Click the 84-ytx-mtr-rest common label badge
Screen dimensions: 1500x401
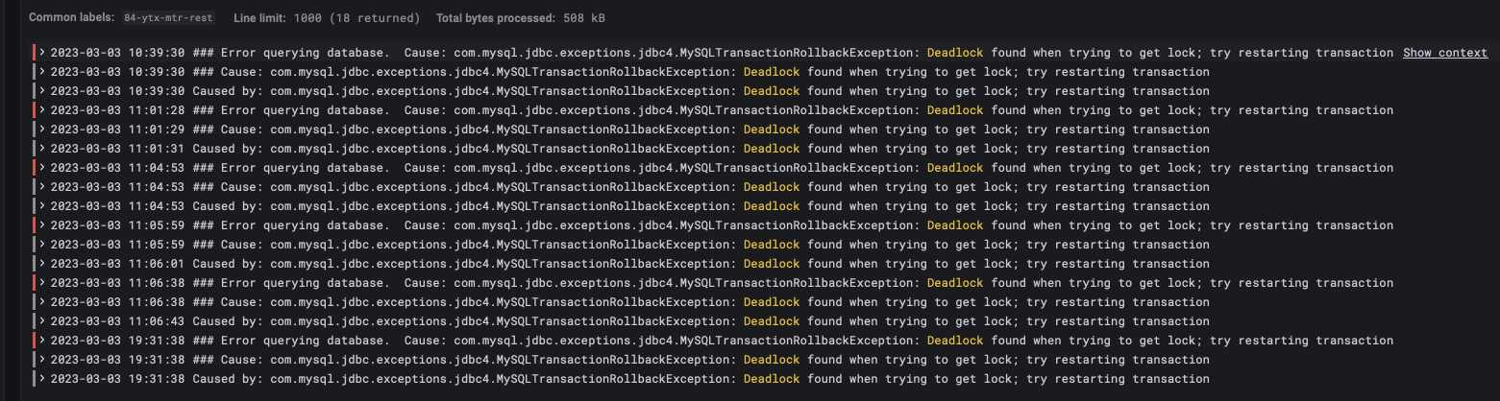coord(168,18)
